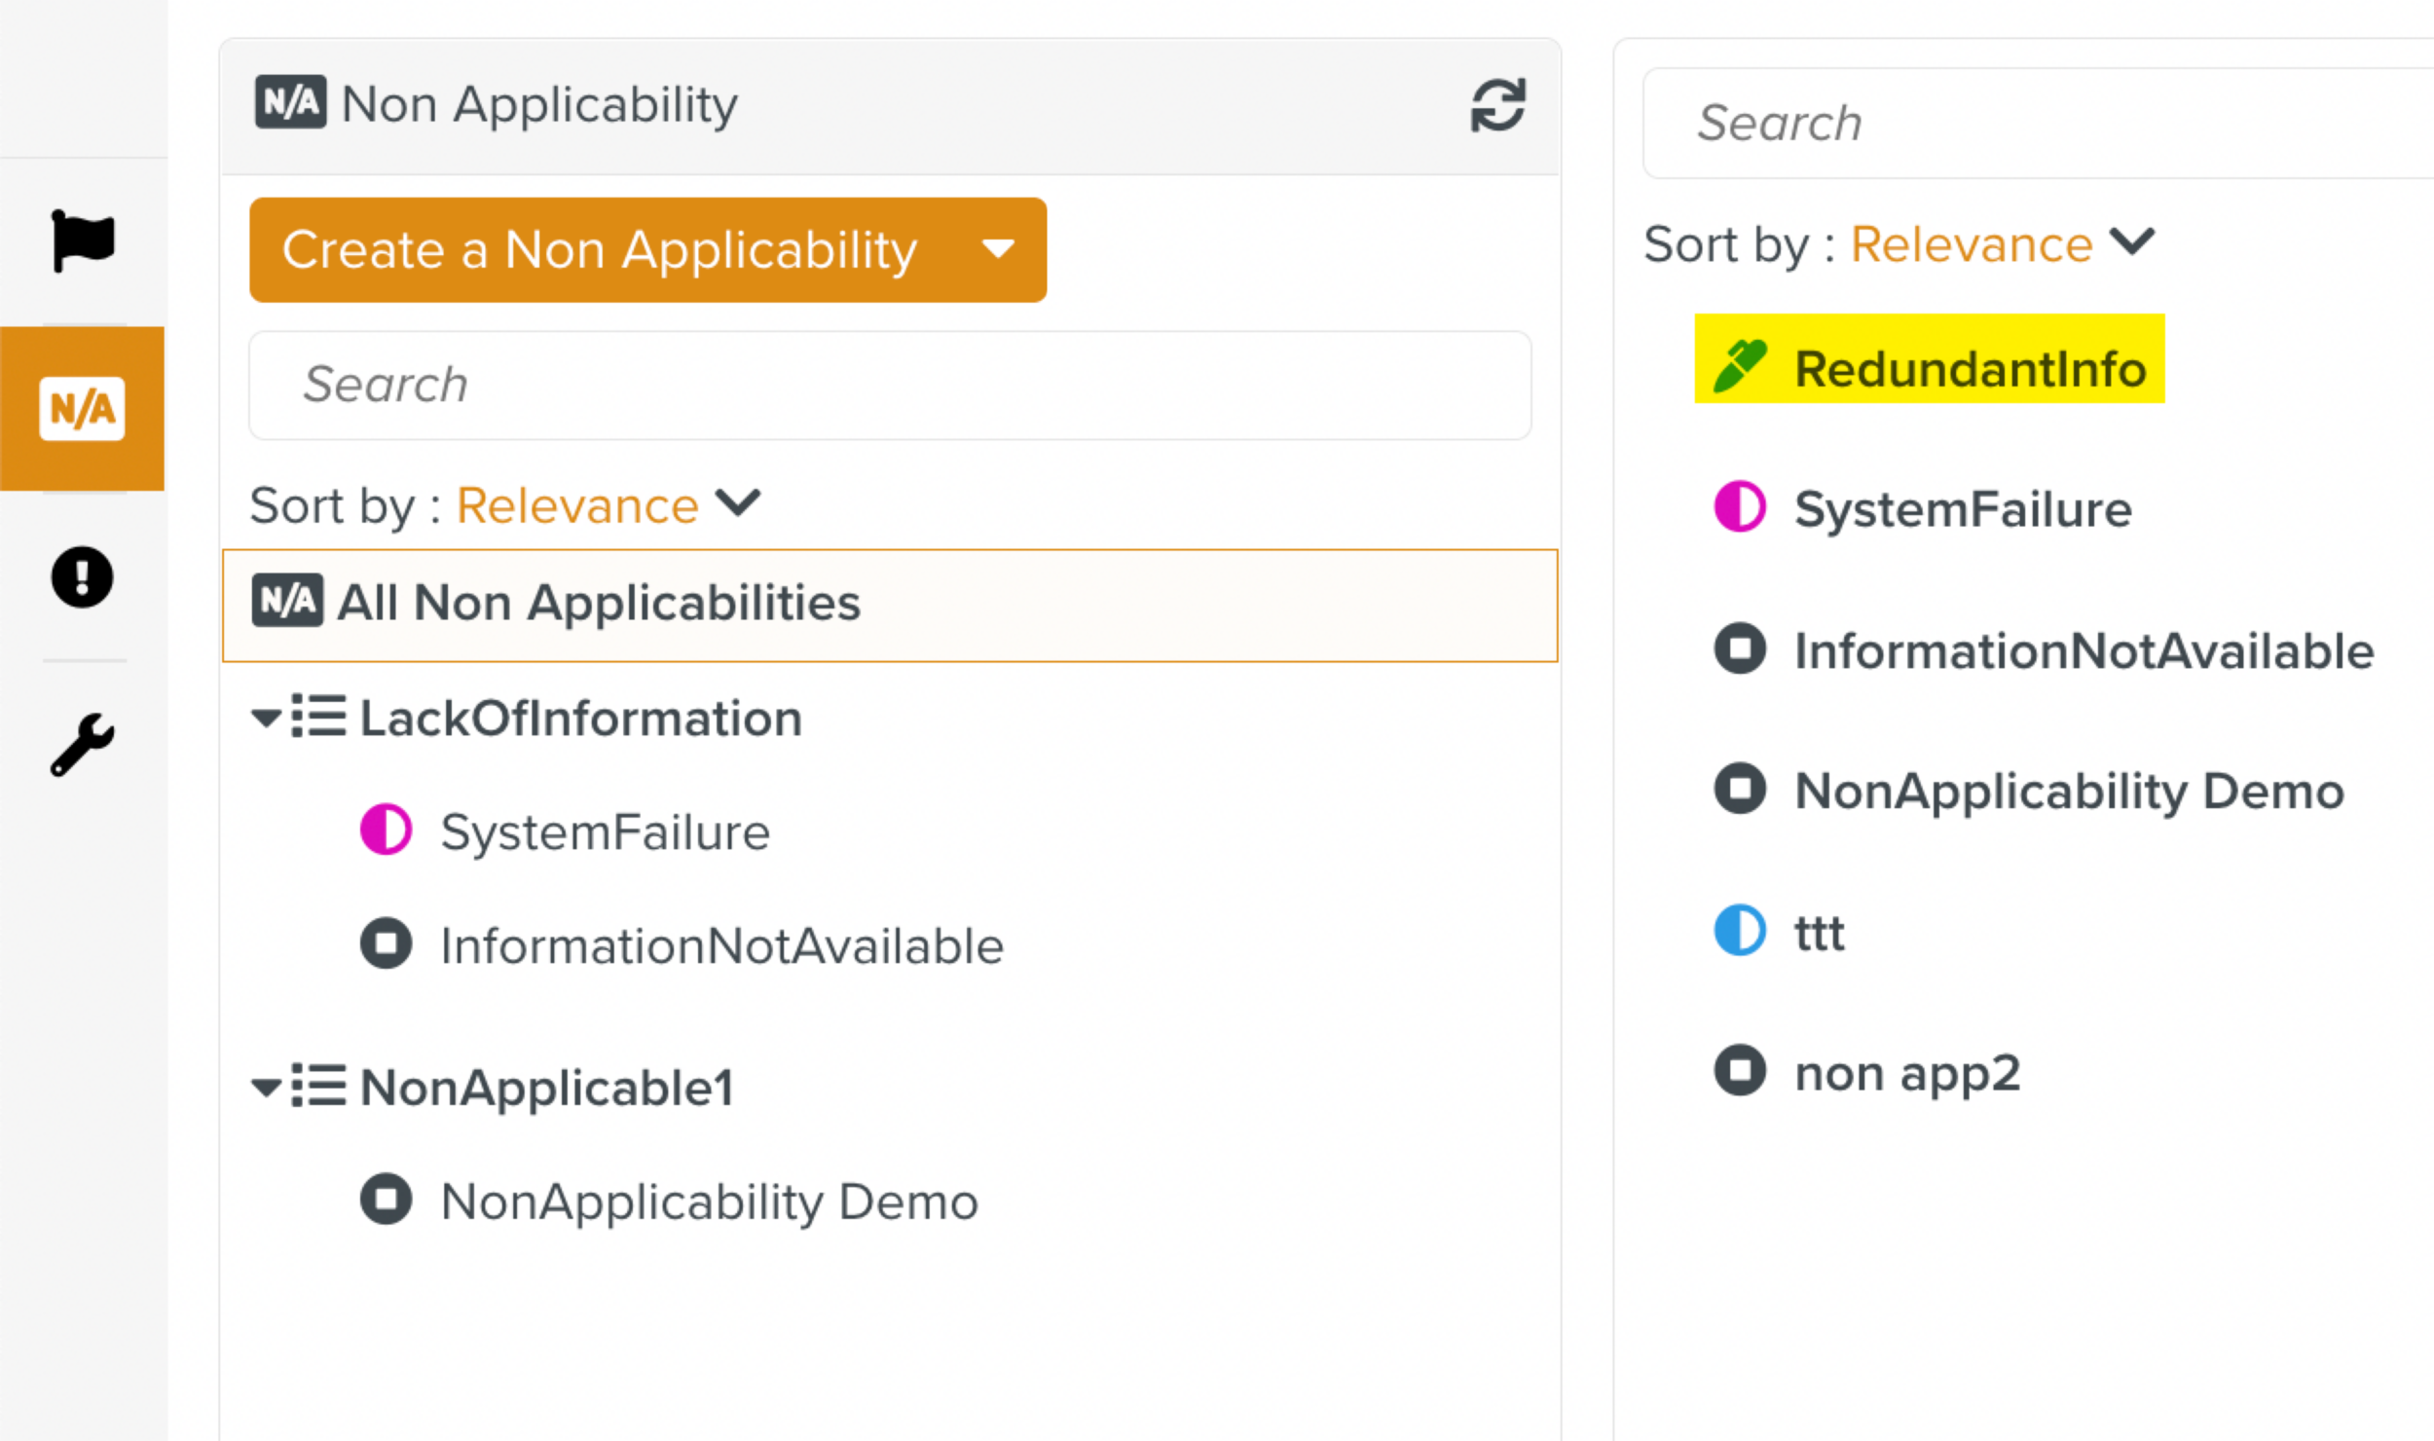
Task: Open the non app2 entry in right list
Action: click(1906, 1072)
